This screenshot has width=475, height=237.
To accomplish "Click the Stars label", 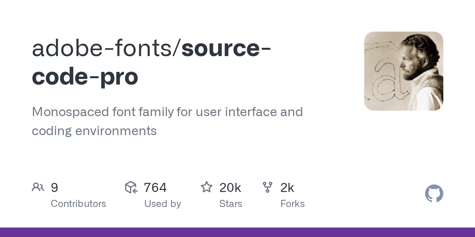I will 231,204.
